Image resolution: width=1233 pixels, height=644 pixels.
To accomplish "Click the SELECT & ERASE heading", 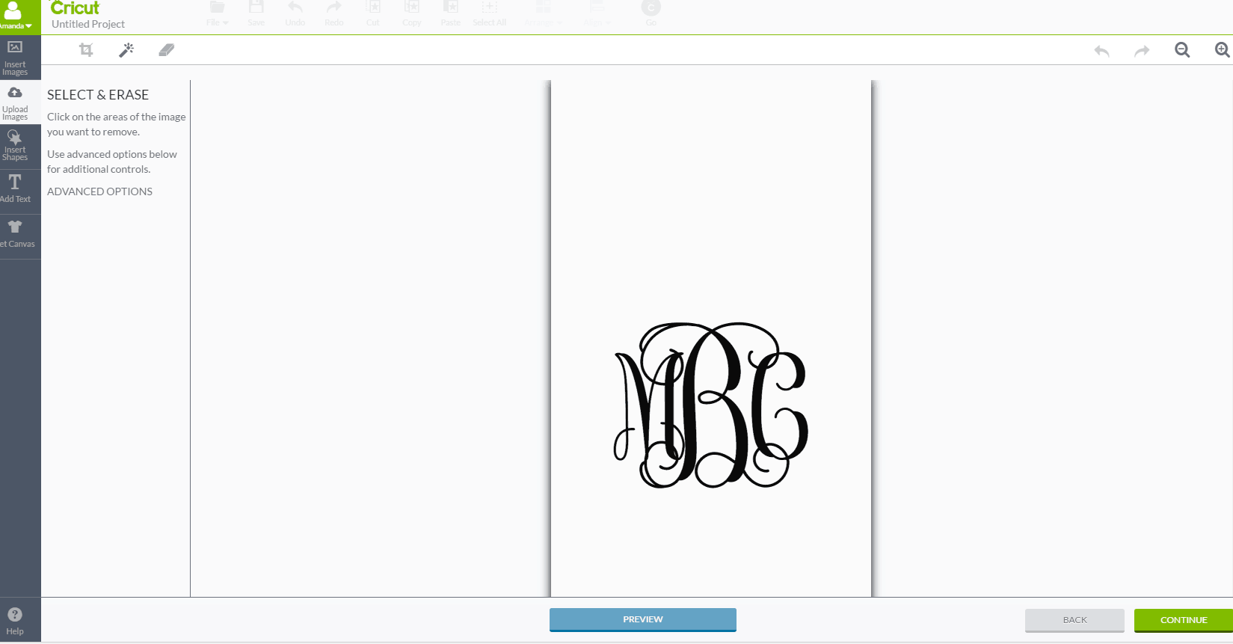I will 98,95.
